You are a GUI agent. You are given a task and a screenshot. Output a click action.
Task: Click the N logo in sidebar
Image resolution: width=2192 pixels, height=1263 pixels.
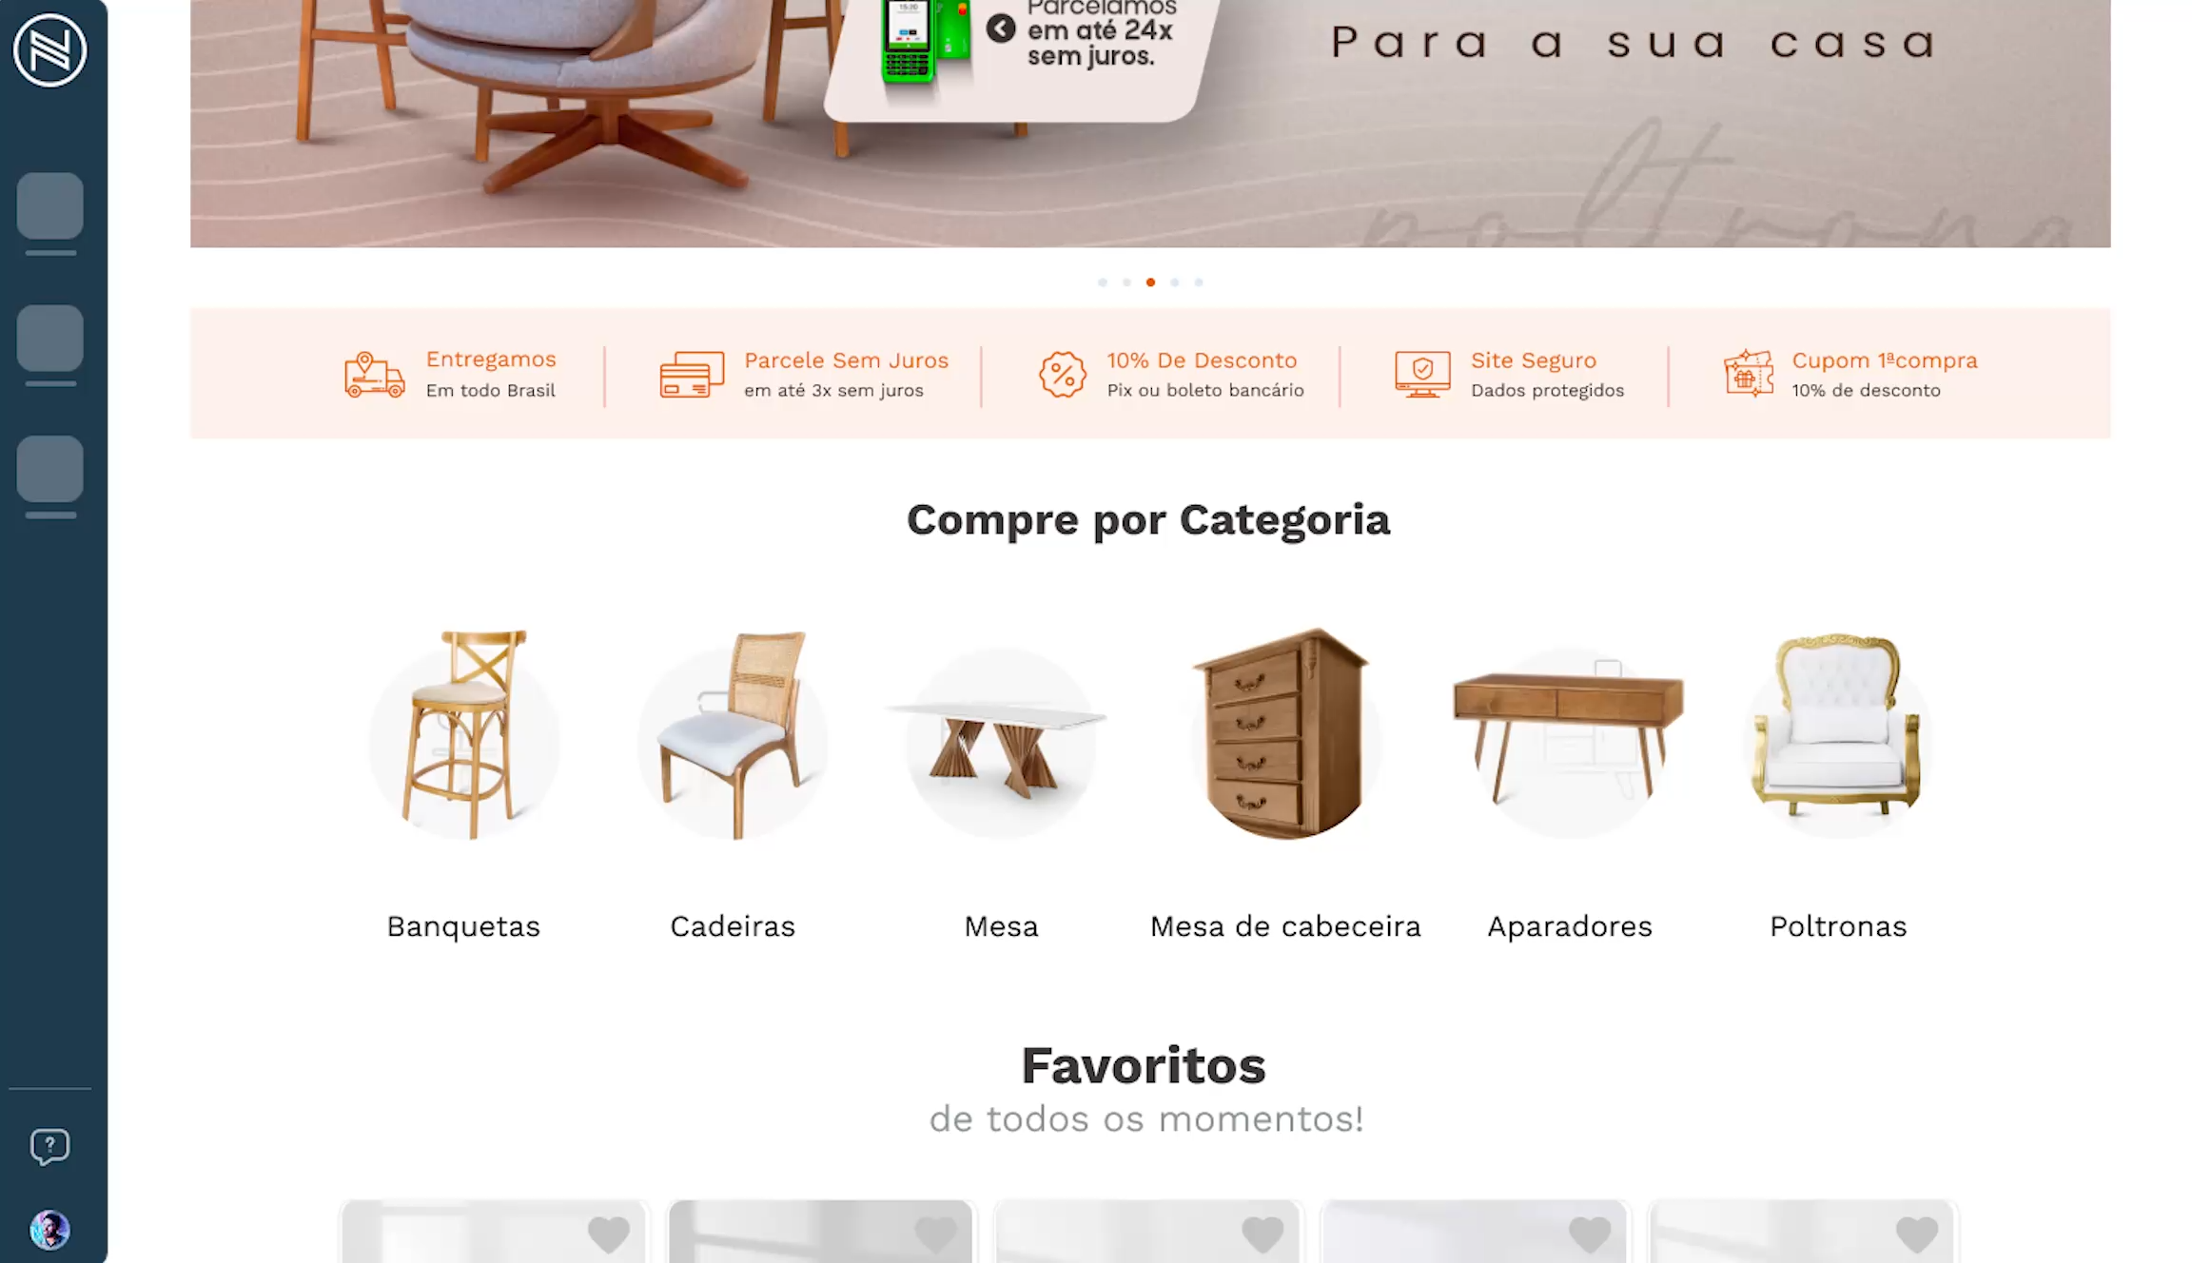click(49, 49)
